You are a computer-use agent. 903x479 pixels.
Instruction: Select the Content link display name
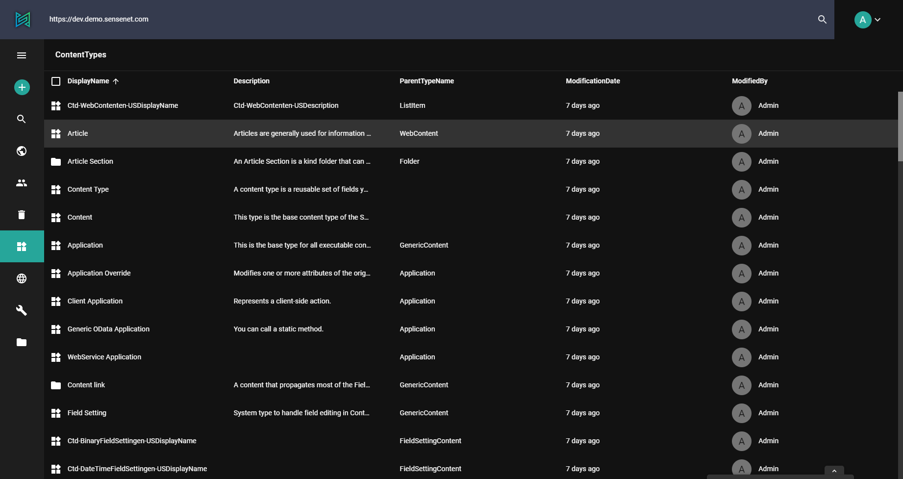tap(86, 385)
